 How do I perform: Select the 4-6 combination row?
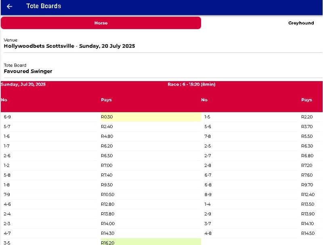point(7,204)
